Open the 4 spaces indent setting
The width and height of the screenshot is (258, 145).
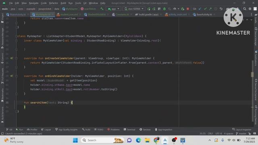(229, 133)
